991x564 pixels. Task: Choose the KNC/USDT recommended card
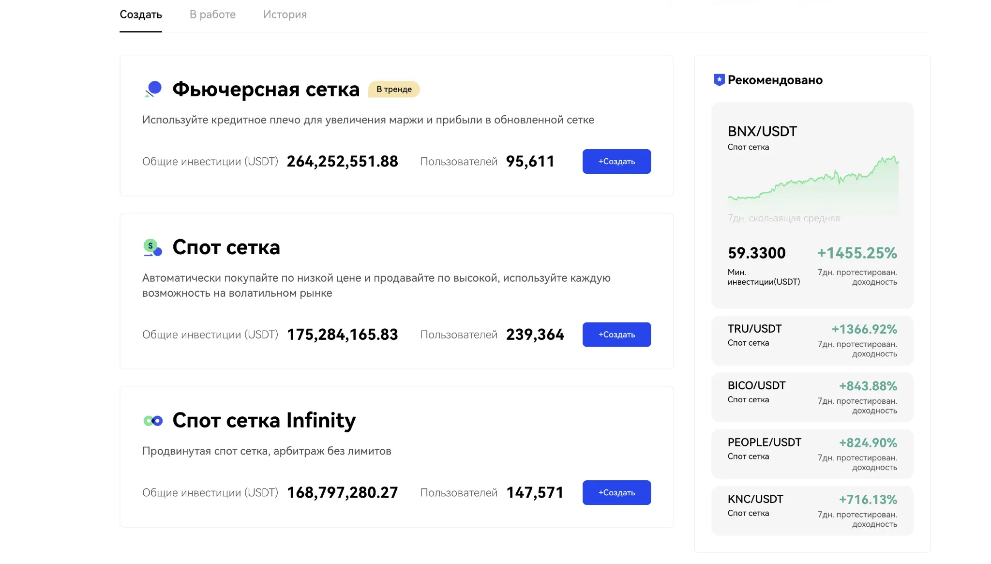pos(812,511)
